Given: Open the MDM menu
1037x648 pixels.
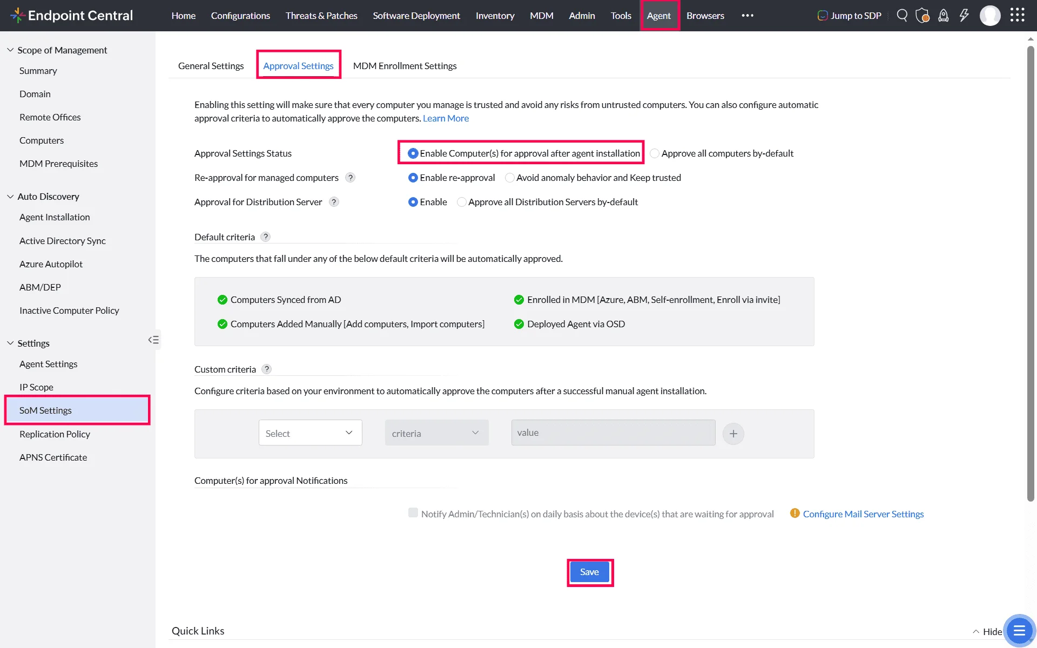Looking at the screenshot, I should (x=542, y=16).
